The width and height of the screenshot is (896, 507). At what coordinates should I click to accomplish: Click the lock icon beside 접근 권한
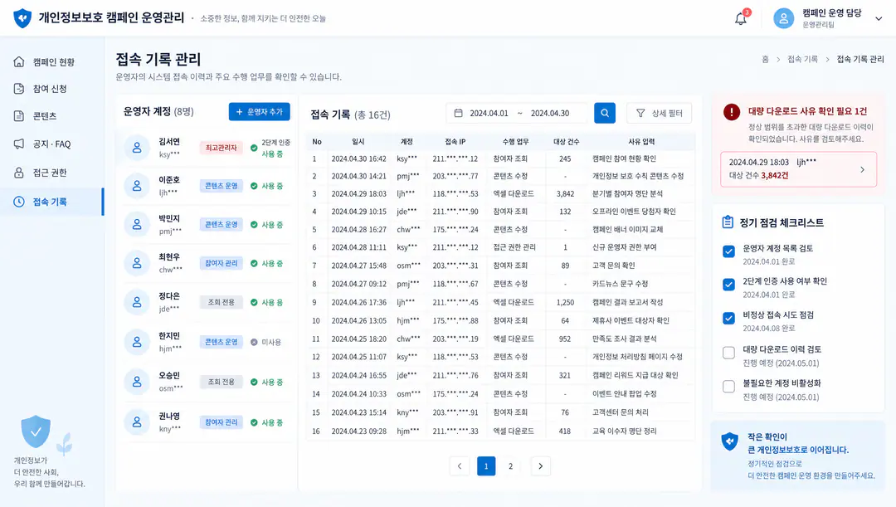coord(19,172)
